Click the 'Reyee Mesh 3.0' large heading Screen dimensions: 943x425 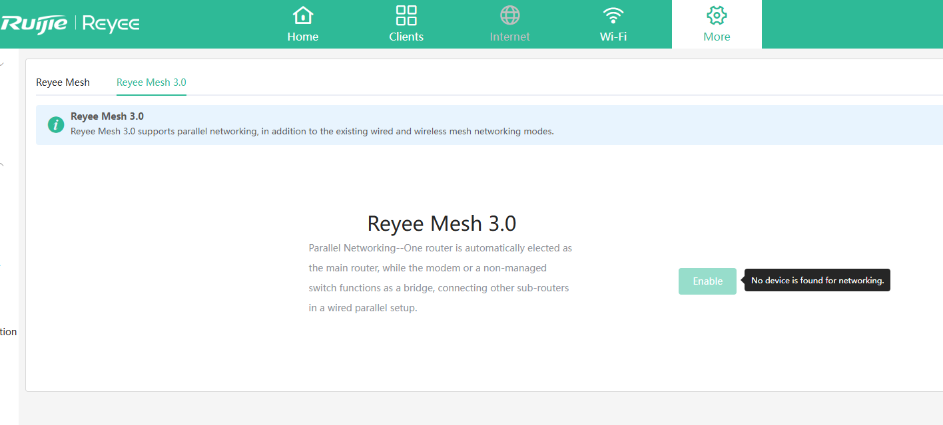442,223
